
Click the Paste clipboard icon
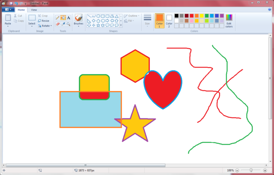pyautogui.click(x=8, y=18)
